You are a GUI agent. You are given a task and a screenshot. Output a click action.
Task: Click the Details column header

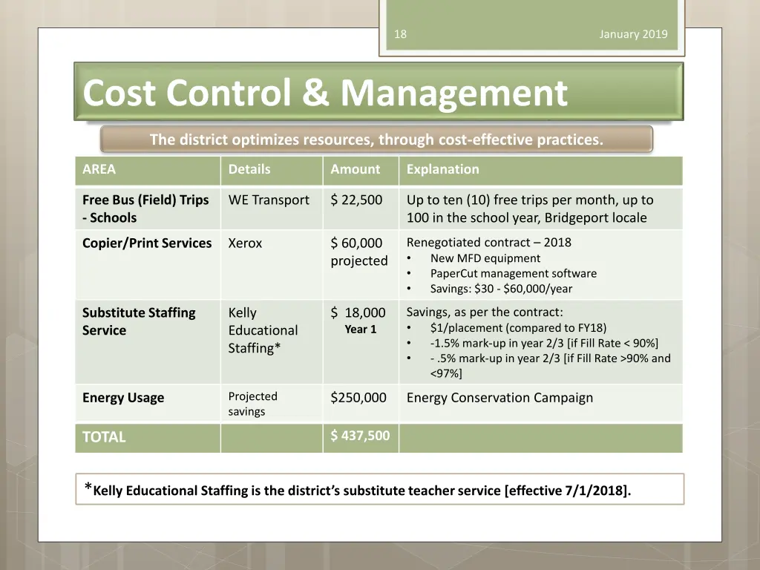(249, 169)
